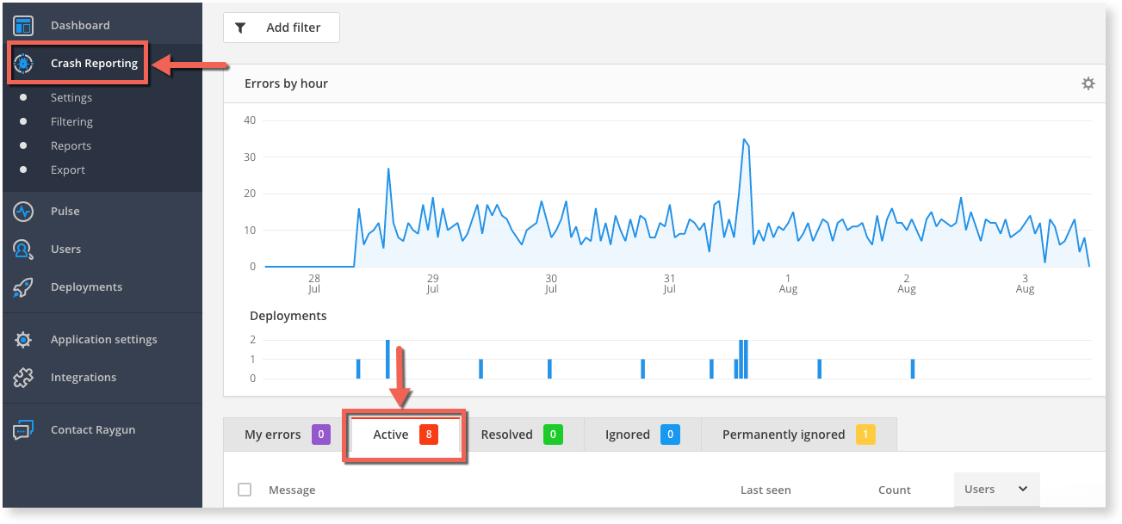Screen dimensions: 1122x524
Task: Click the Add filter button
Action: 282,27
